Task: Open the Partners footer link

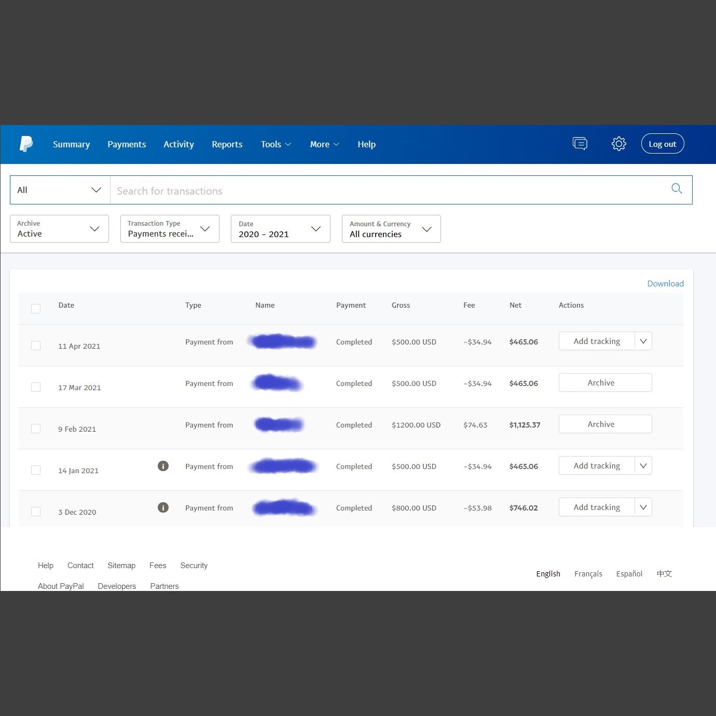Action: (x=164, y=586)
